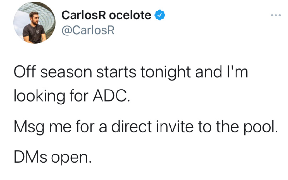The width and height of the screenshot is (288, 180).
Task: Open the CarlosR ocelote display name
Action: [x=106, y=15]
